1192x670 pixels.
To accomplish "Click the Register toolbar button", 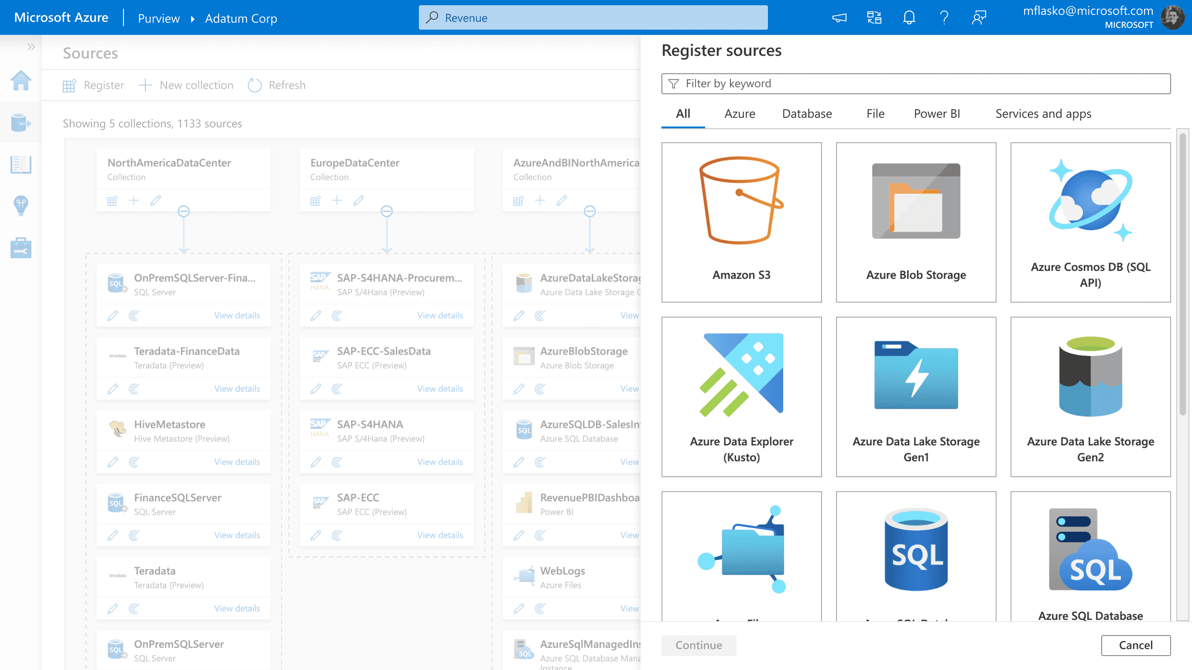I will 93,85.
